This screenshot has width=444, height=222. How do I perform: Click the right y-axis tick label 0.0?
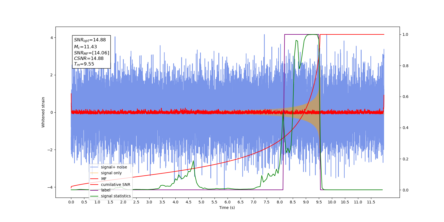[405, 190]
